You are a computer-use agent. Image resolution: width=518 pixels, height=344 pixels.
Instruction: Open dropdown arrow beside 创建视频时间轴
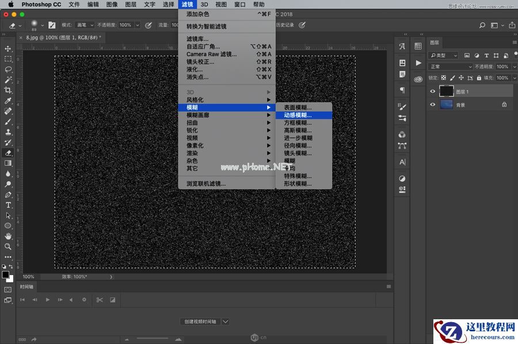(226, 322)
